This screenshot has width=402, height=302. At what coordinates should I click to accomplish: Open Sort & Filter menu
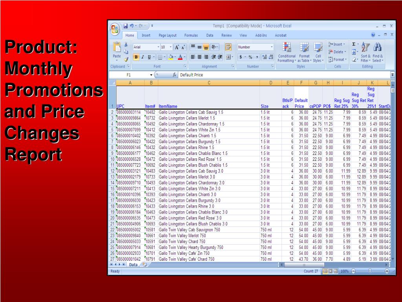pyautogui.click(x=365, y=52)
